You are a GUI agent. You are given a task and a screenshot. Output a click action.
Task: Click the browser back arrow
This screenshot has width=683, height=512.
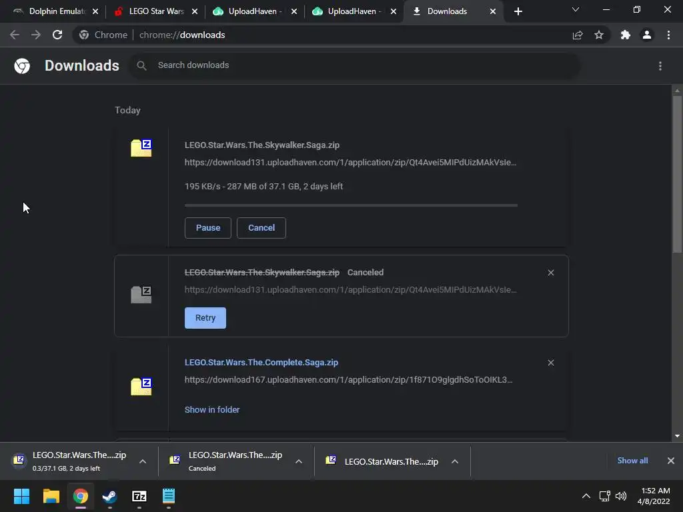pos(15,35)
